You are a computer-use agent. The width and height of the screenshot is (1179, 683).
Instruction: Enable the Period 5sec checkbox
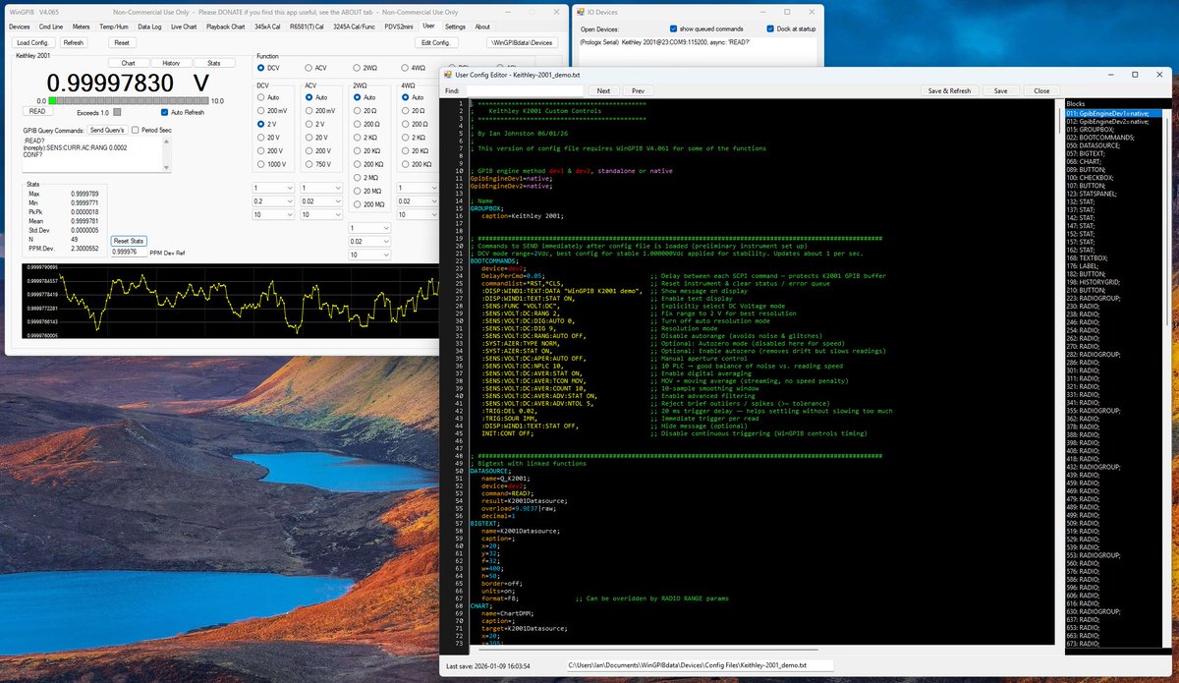135,130
